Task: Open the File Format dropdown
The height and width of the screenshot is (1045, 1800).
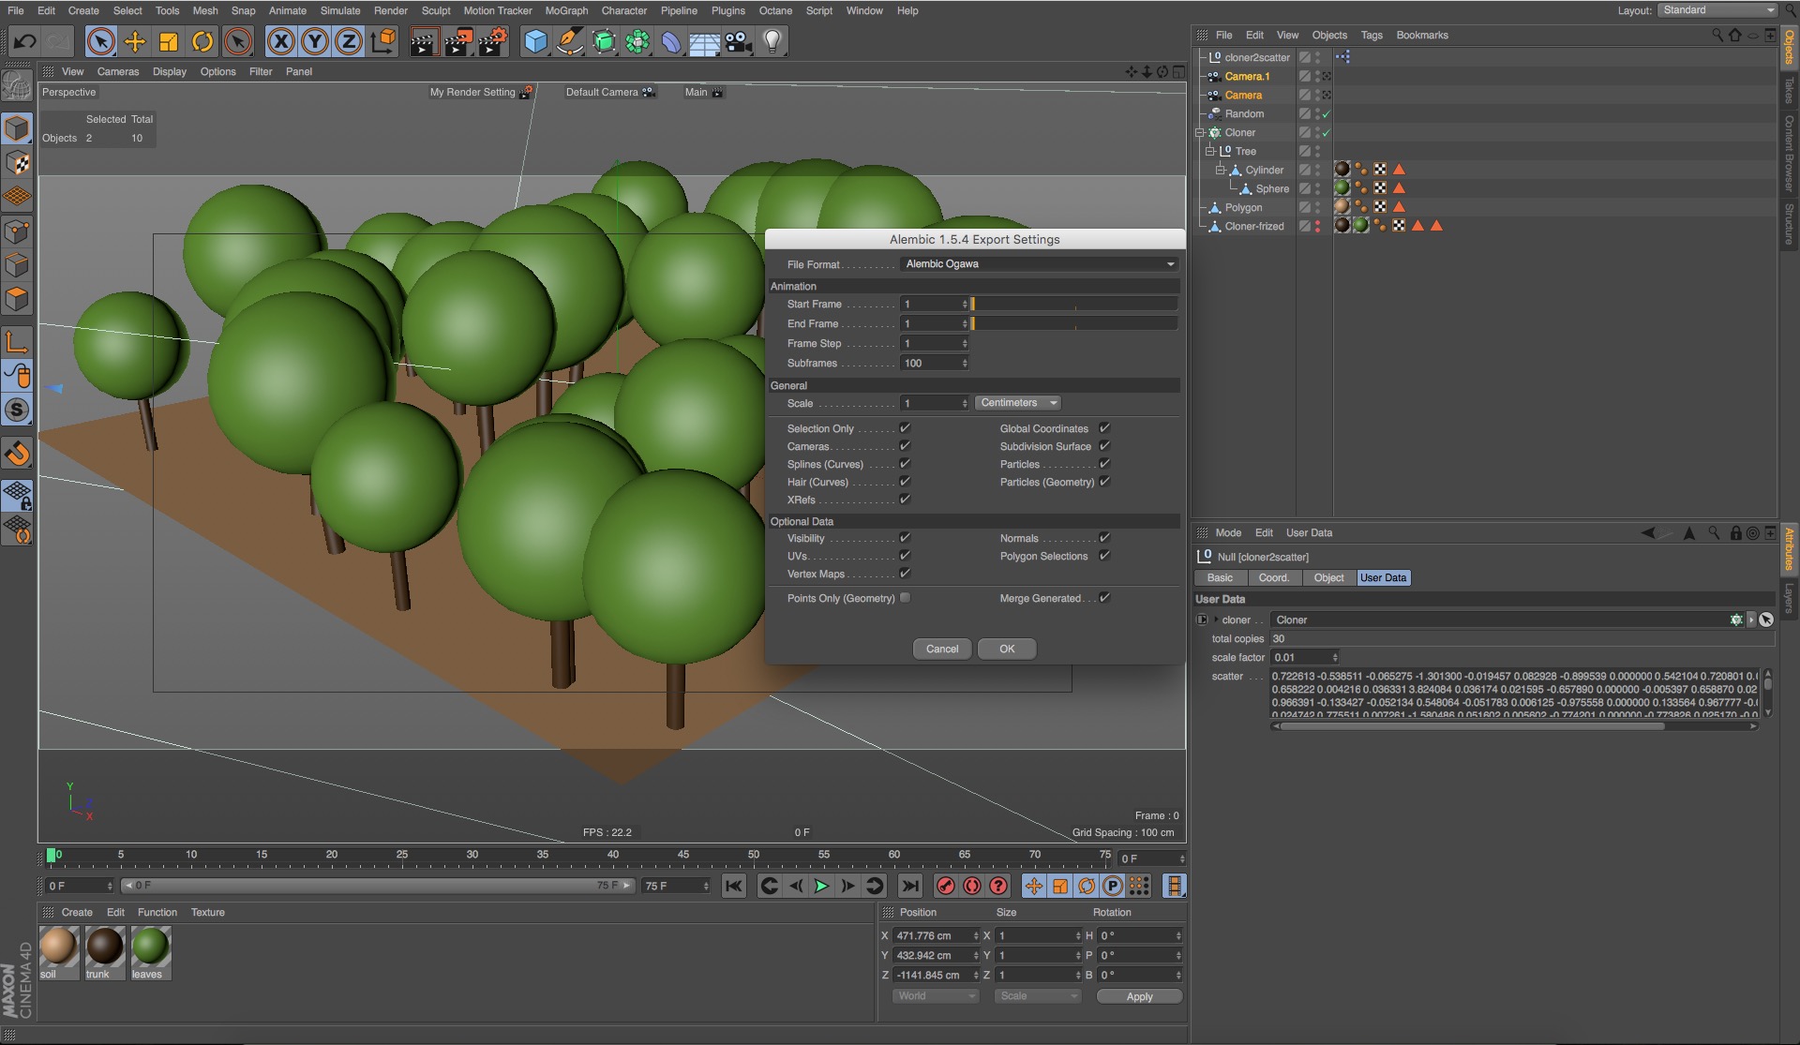Action: [1038, 264]
